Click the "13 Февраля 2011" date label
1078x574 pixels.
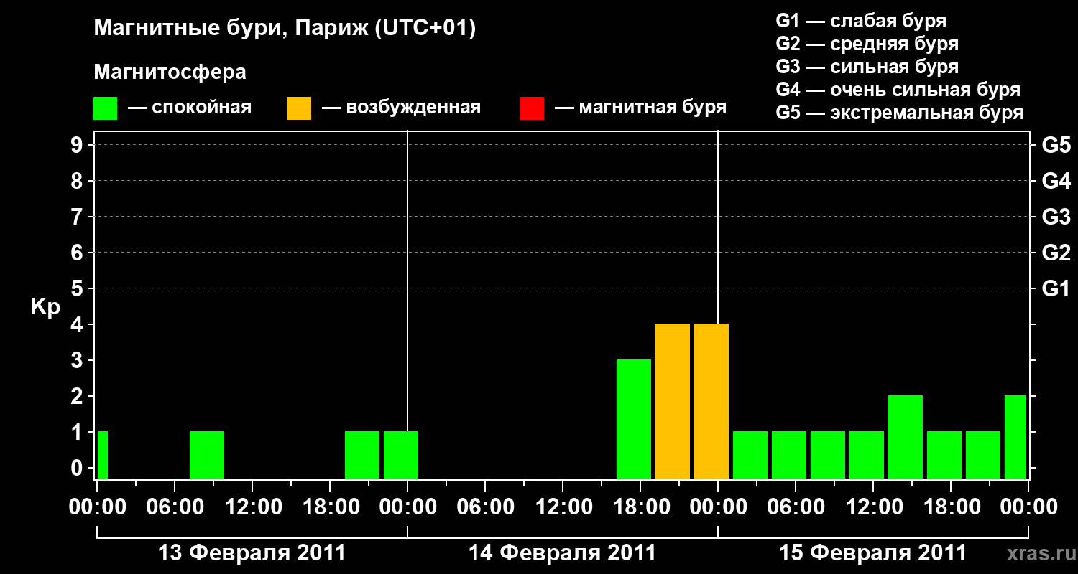pyautogui.click(x=252, y=553)
